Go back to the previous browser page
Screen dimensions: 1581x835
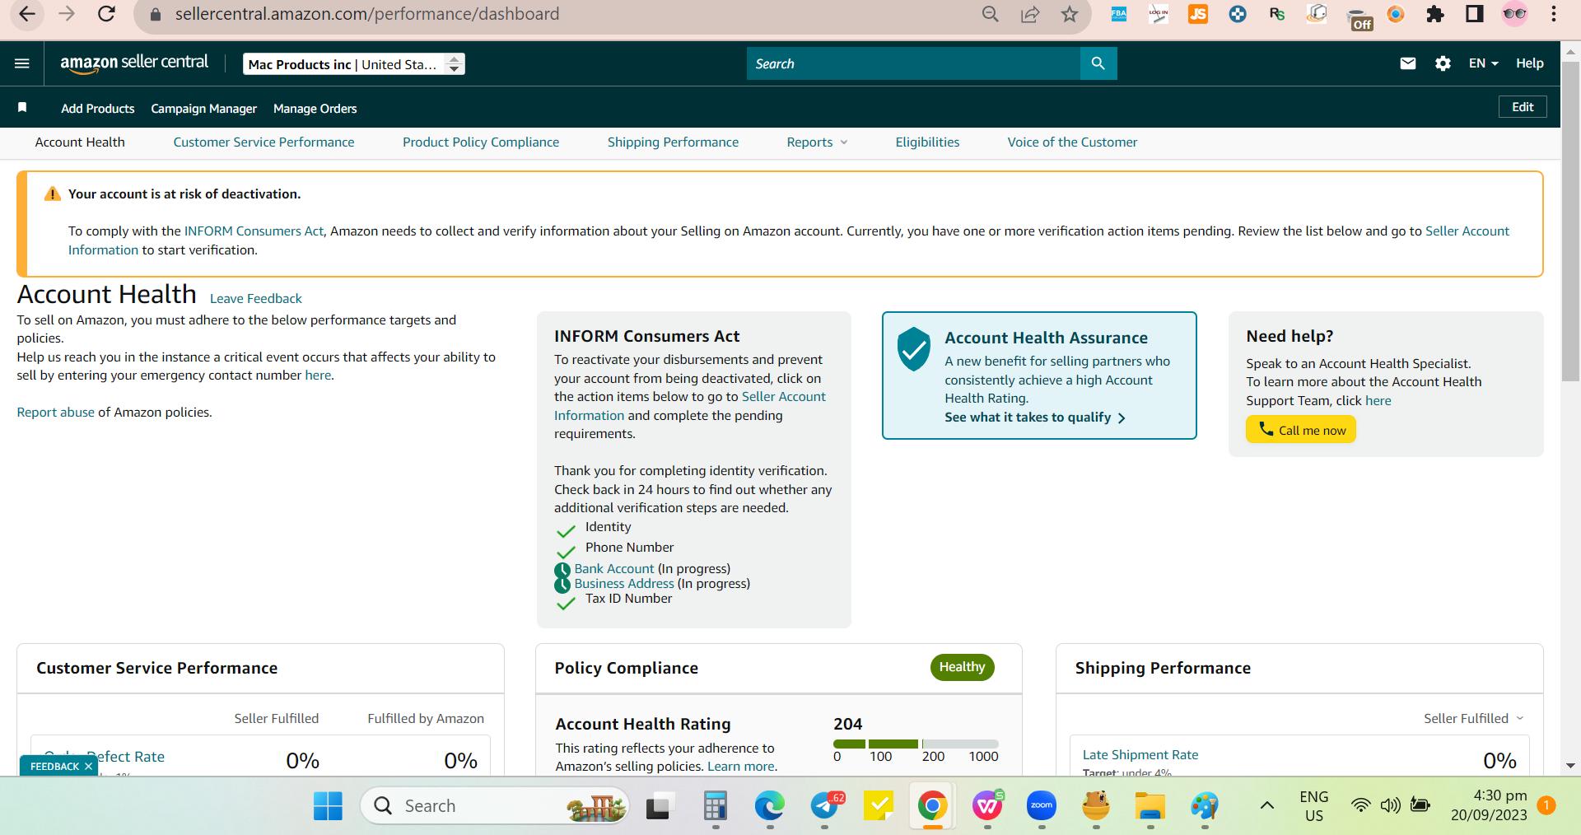pos(27,14)
